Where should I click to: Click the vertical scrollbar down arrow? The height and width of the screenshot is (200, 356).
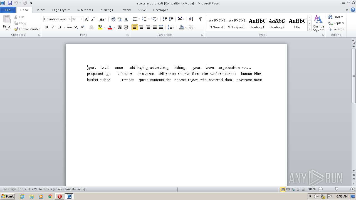[x=353, y=171]
